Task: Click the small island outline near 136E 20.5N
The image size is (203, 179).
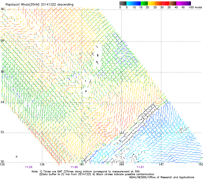Action: pos(16,156)
